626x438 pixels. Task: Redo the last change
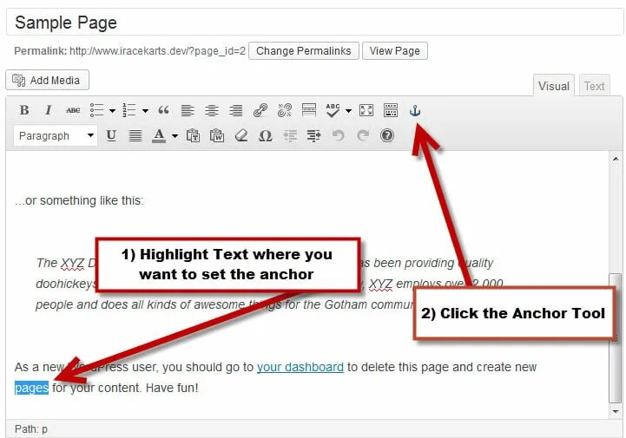point(363,135)
